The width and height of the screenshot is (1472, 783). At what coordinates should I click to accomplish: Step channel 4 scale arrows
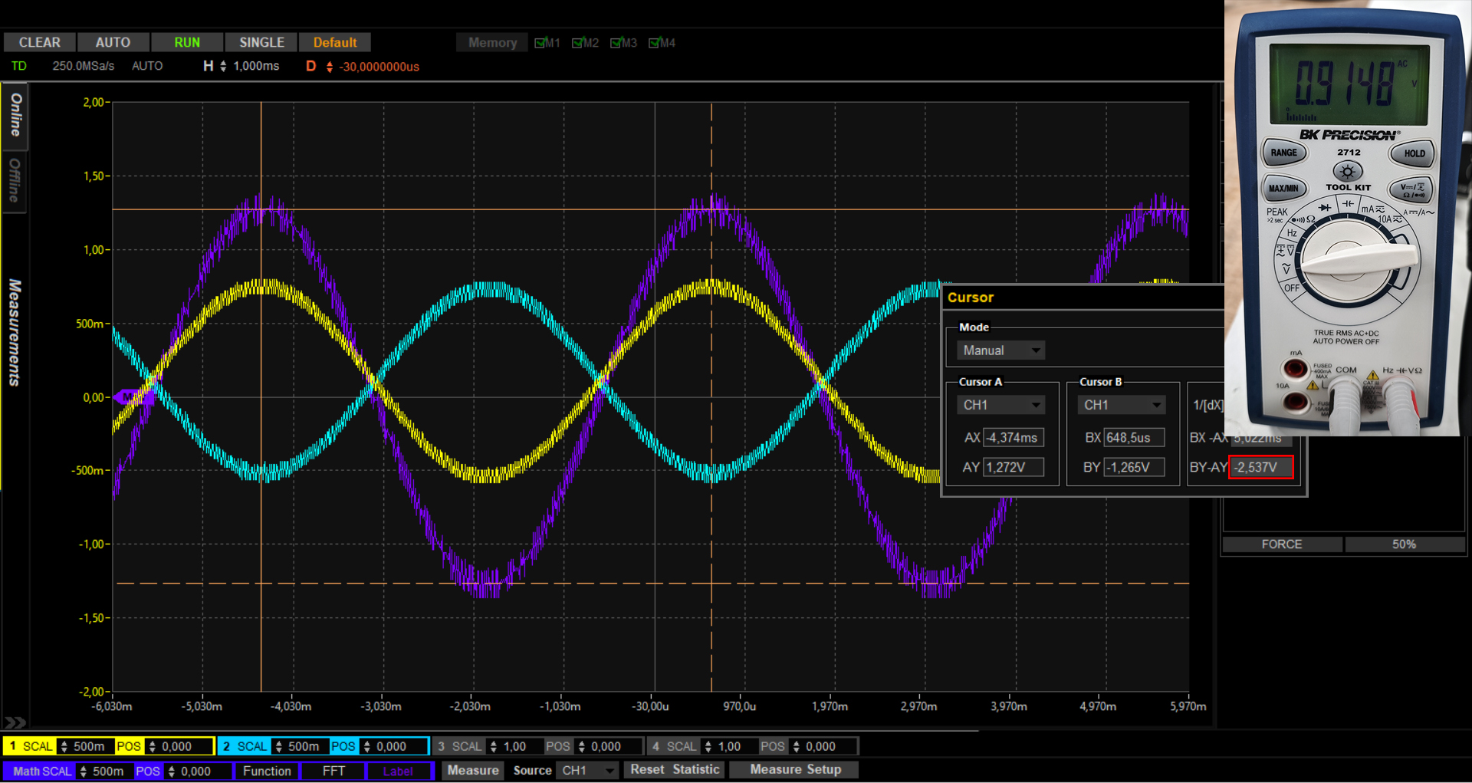(x=708, y=746)
